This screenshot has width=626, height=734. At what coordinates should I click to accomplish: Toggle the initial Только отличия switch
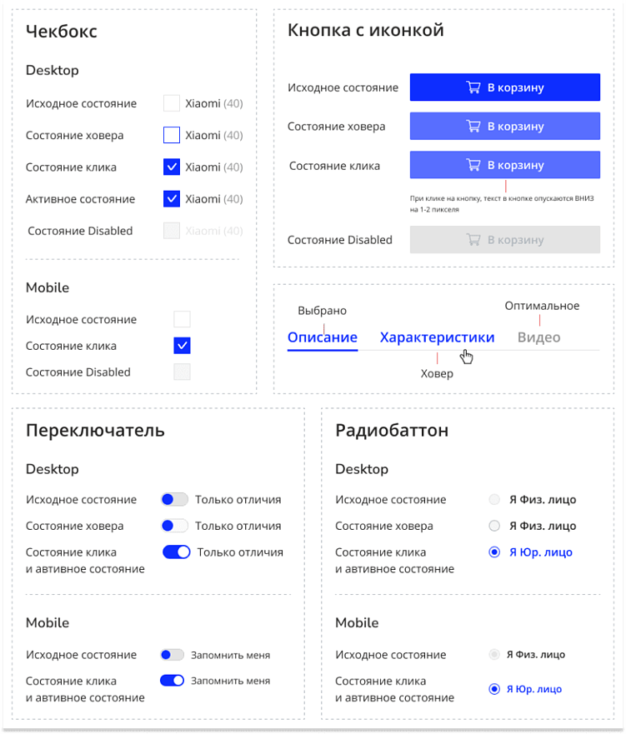click(173, 499)
